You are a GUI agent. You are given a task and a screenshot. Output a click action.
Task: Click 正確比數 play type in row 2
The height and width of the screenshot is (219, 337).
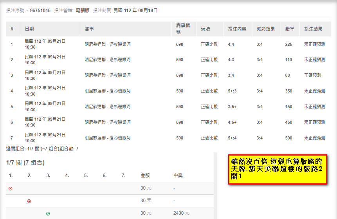point(209,60)
